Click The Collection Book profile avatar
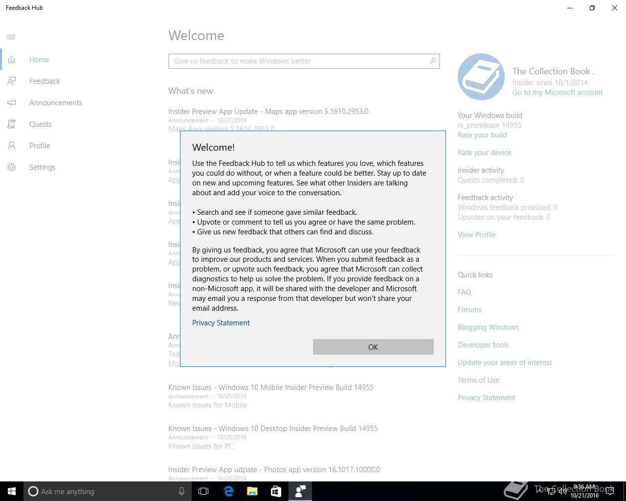Viewport: 626px width, 501px height. coord(481,77)
